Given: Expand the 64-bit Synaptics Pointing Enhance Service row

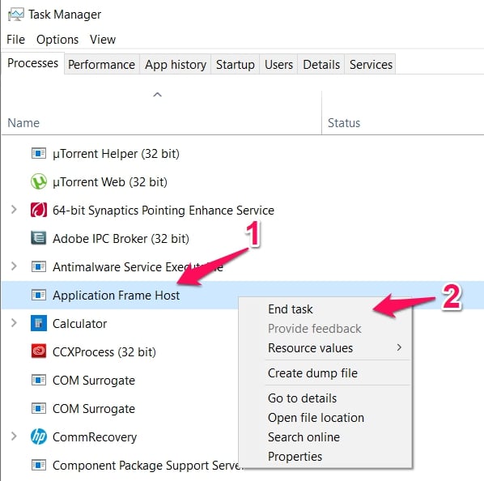Looking at the screenshot, I should pos(14,210).
